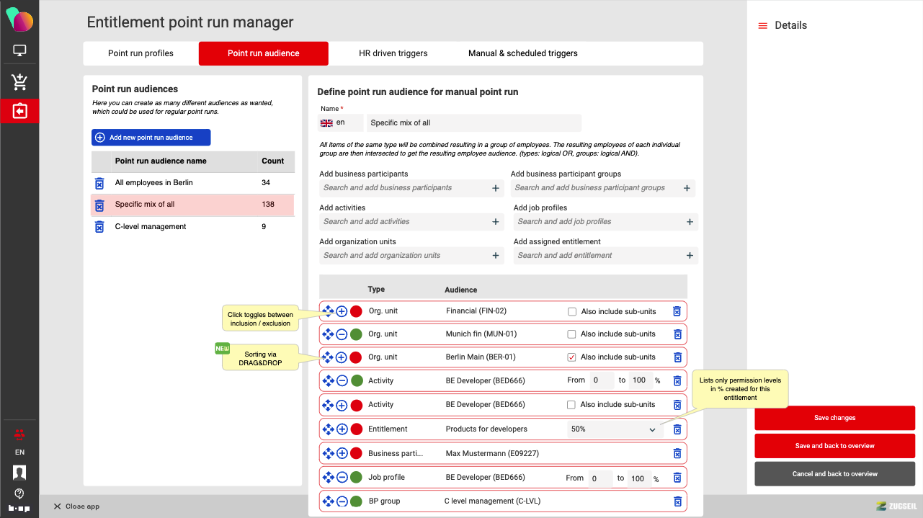Click the Save changes button
Screen dimensions: 923x518
[834, 418]
